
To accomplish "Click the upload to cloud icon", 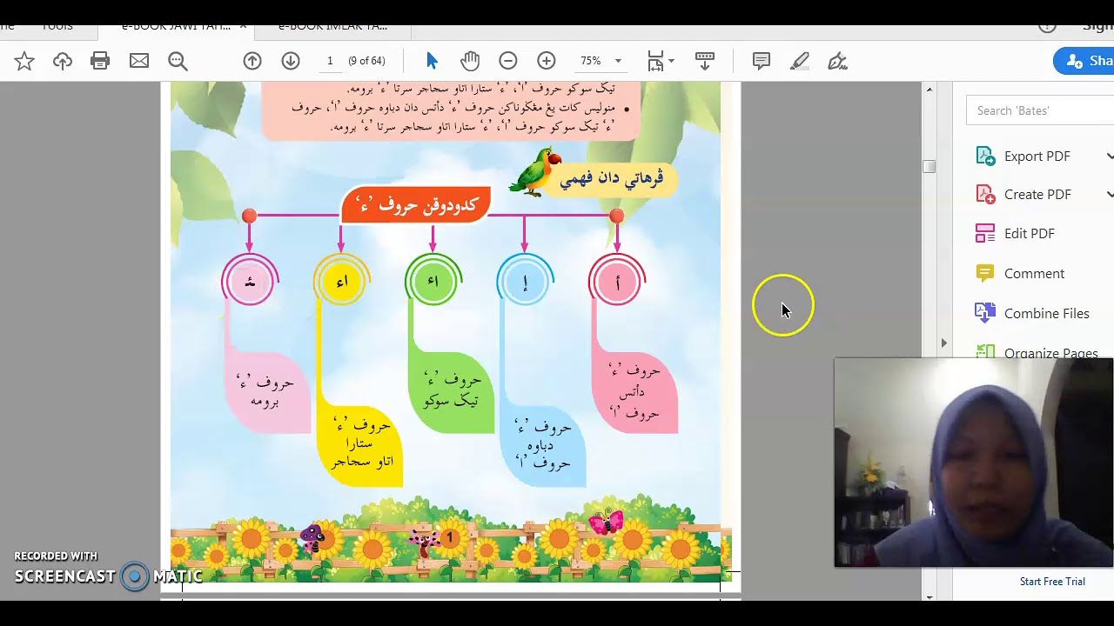I will (x=63, y=61).
